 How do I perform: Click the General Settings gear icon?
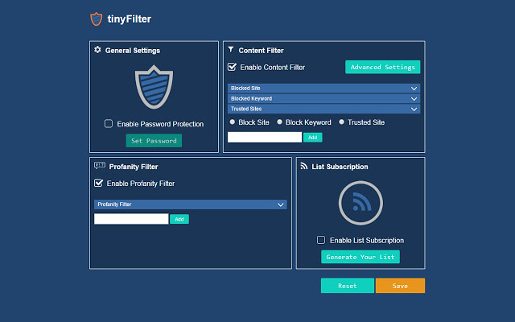(x=97, y=50)
